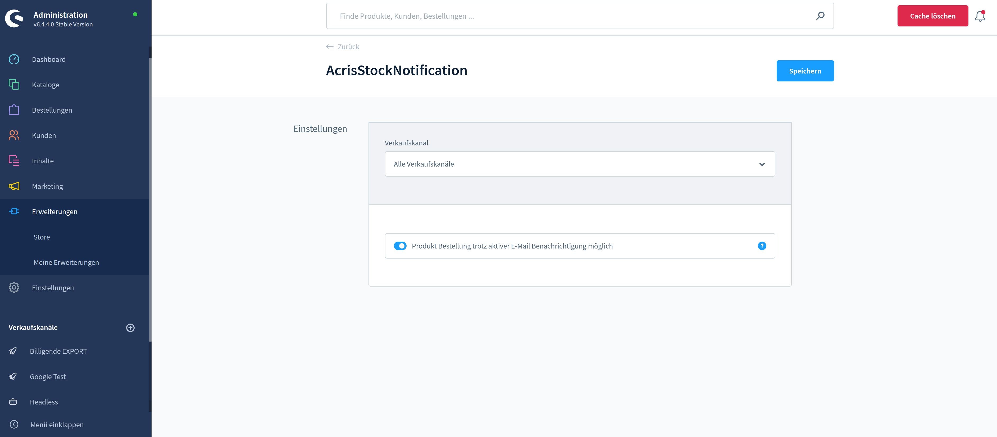The width and height of the screenshot is (997, 437).
Task: Click the Kataloge icon in sidebar
Action: [x=14, y=84]
